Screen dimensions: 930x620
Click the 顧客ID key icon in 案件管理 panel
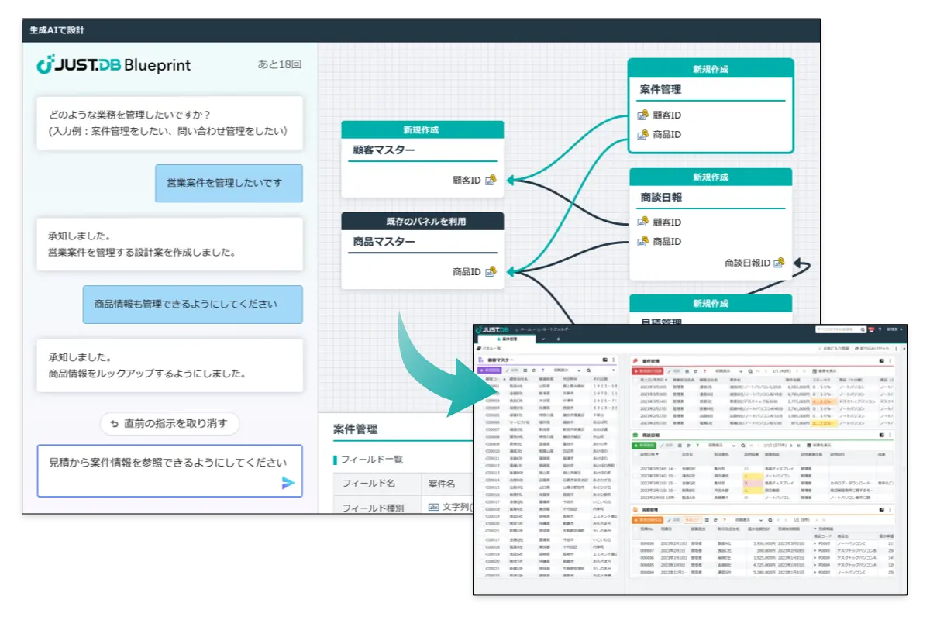tap(642, 115)
